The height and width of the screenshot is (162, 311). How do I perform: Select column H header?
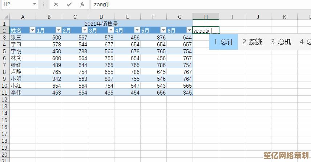[206, 17]
